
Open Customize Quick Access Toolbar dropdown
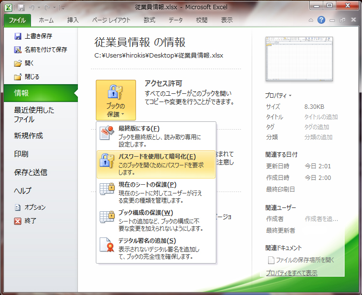point(62,8)
